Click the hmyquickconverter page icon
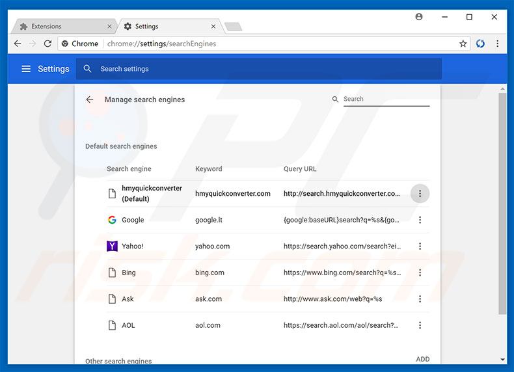Viewport: 514px width, 372px height. click(112, 194)
